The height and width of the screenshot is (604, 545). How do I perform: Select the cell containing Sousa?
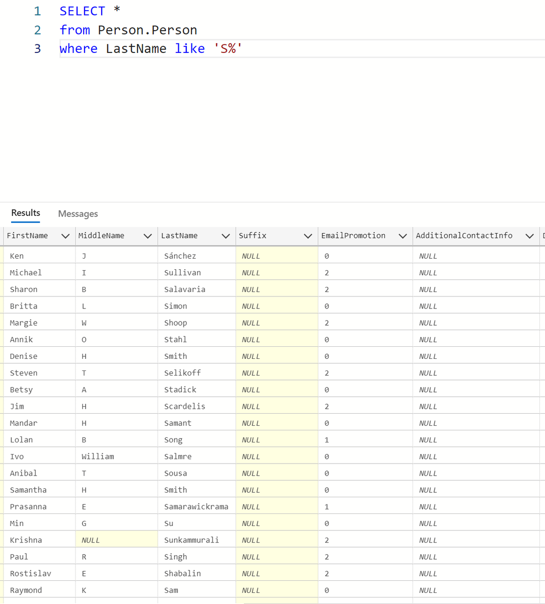[196, 473]
